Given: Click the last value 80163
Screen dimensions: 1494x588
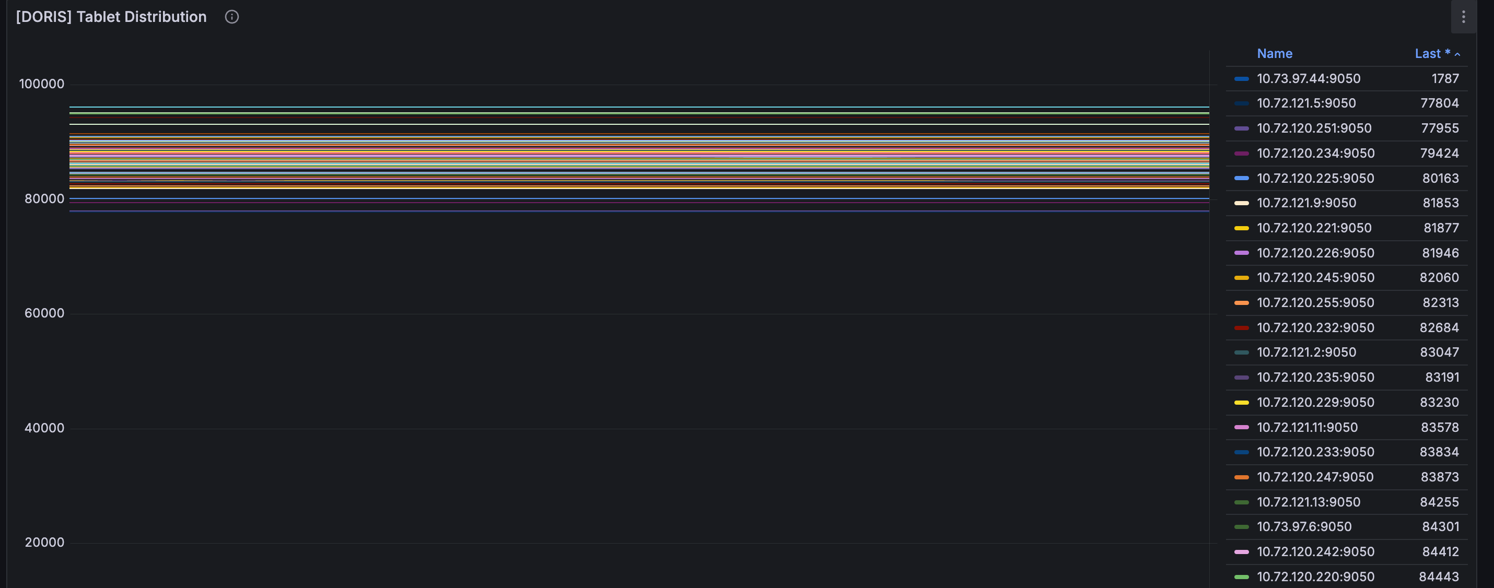Looking at the screenshot, I should 1440,178.
